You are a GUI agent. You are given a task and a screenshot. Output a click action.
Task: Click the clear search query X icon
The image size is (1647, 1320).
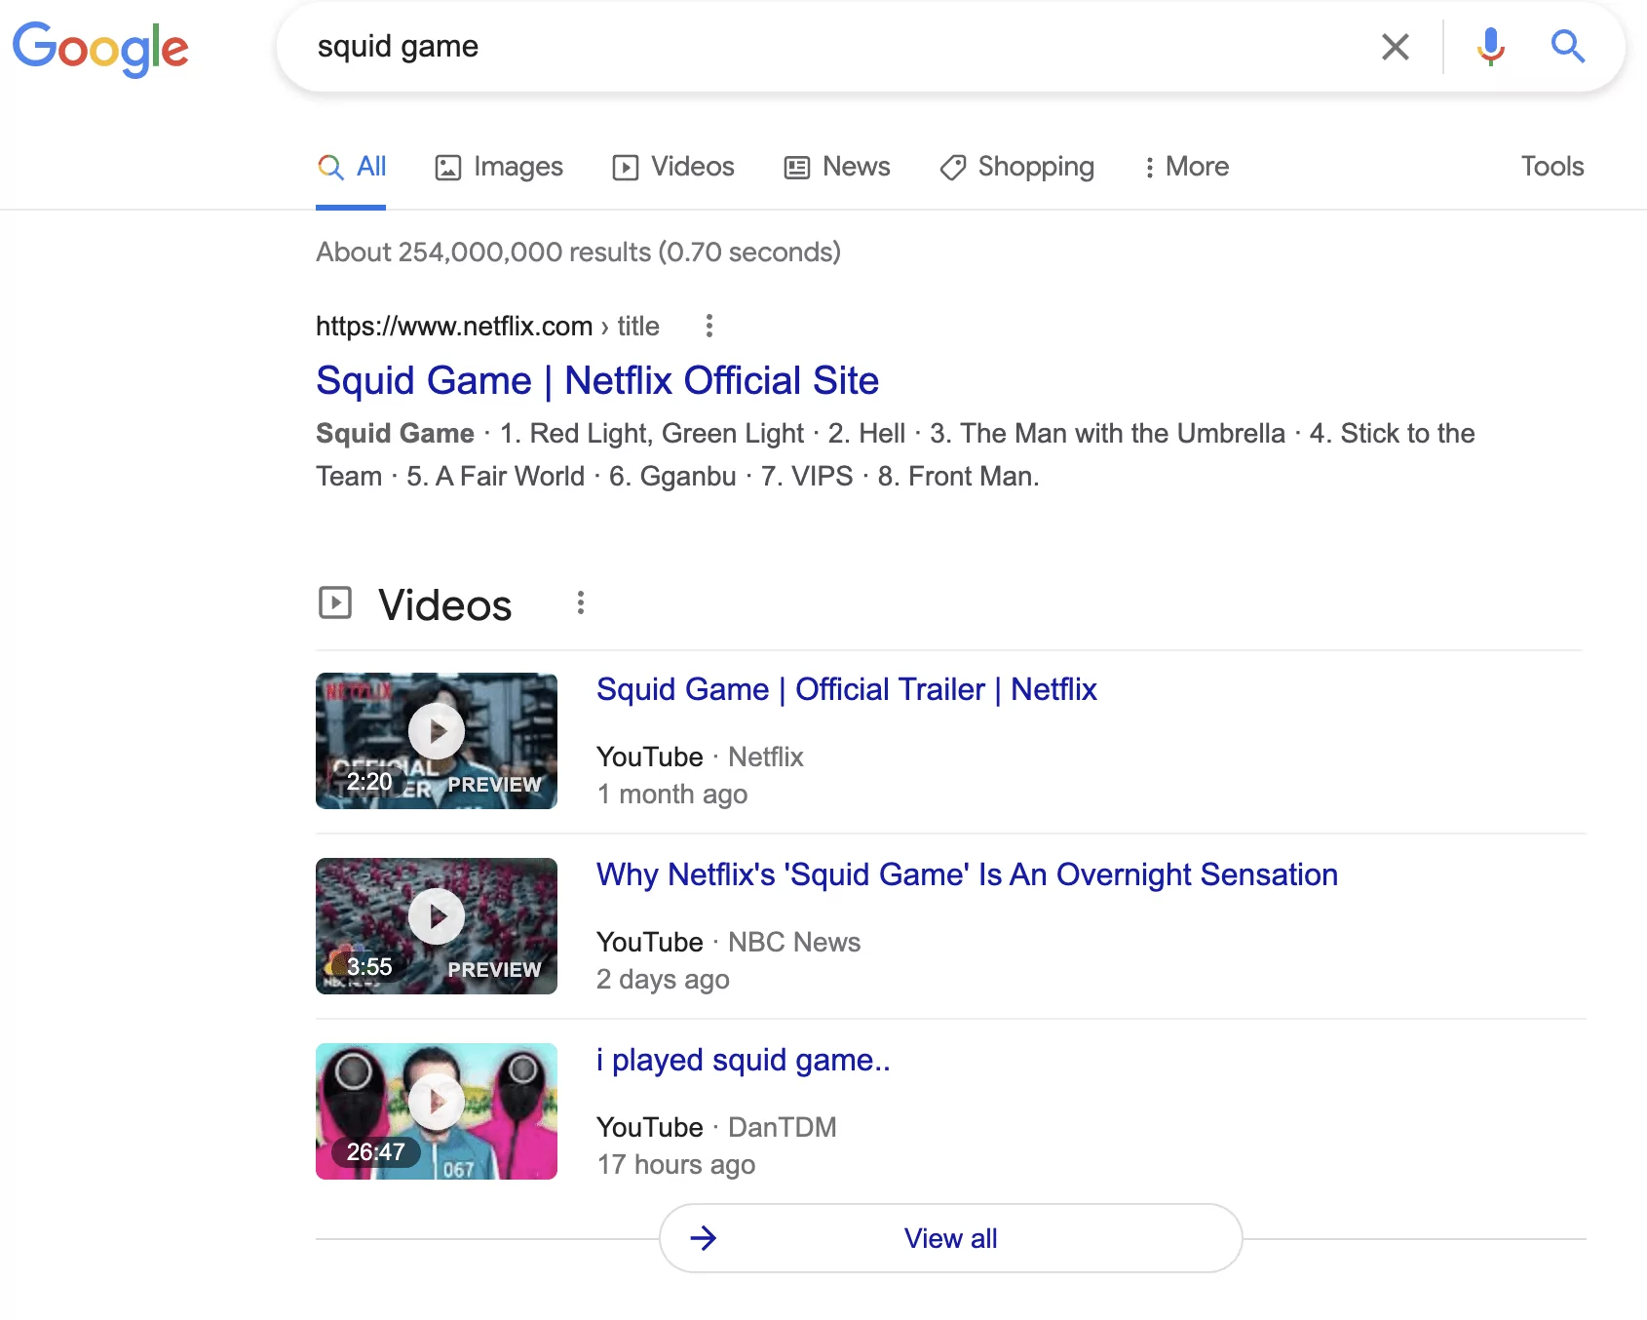click(1396, 47)
